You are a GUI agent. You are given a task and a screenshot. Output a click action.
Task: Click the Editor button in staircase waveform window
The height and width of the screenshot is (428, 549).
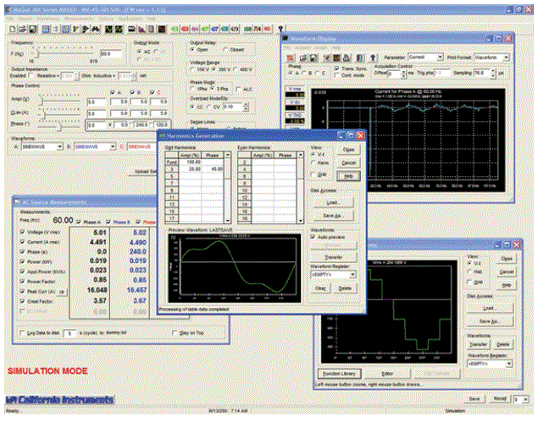387,374
